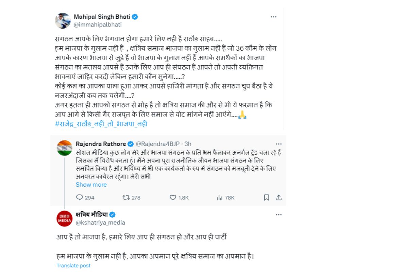
Task: Share Rajendra Rathore's post
Action: click(278, 198)
